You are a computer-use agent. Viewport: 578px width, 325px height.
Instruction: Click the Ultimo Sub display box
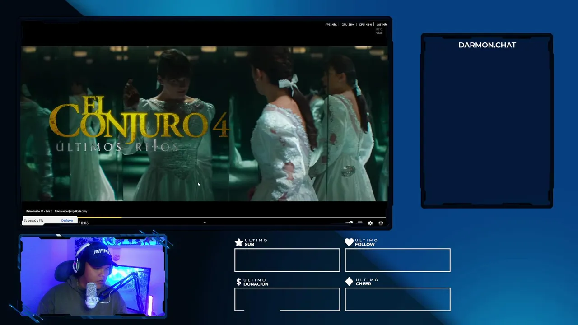[287, 260]
